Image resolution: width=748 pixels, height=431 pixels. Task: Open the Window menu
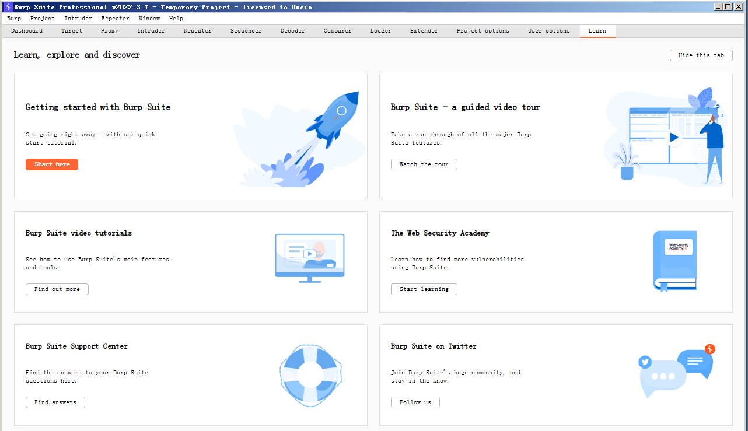click(x=149, y=19)
